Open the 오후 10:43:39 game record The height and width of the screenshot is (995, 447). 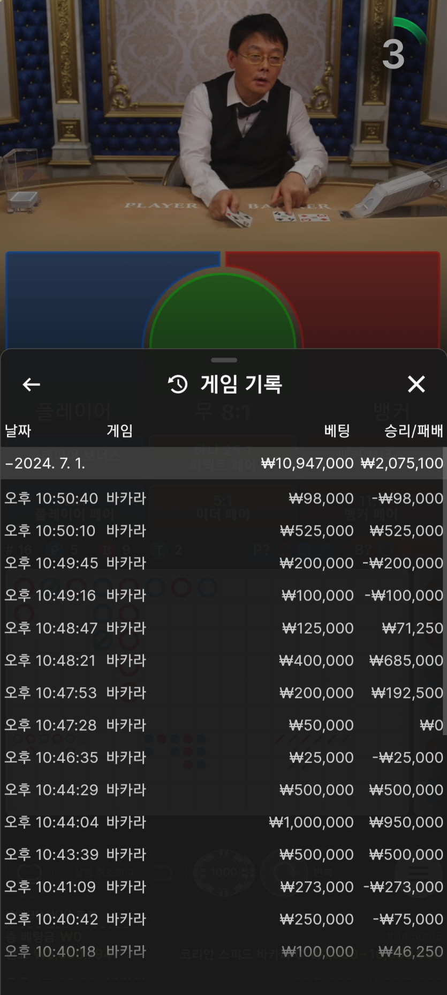click(x=223, y=855)
